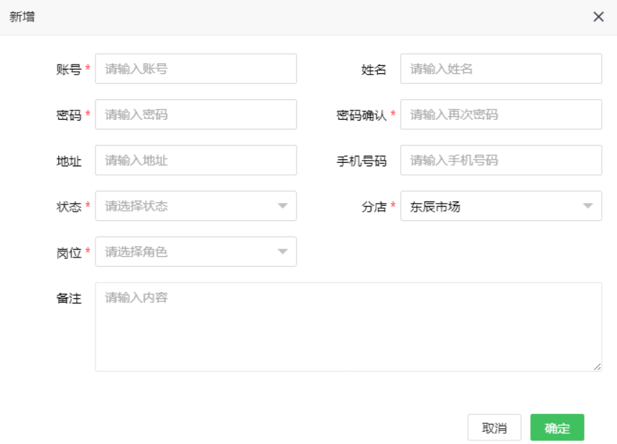Click the 密码确认 confirm password field
Screen dimensions: 617x444
coord(501,114)
